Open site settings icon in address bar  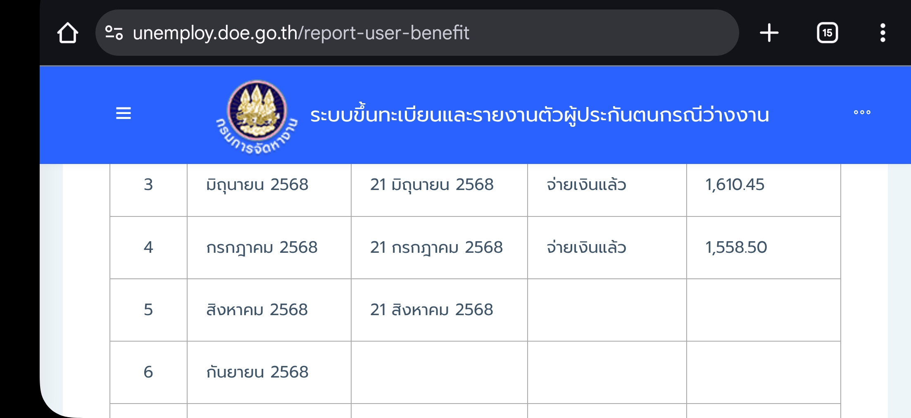(114, 33)
